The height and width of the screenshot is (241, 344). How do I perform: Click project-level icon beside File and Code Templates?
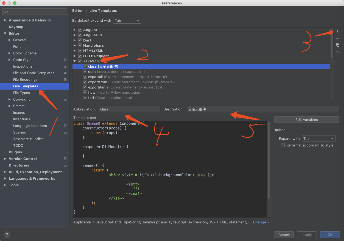coord(65,73)
